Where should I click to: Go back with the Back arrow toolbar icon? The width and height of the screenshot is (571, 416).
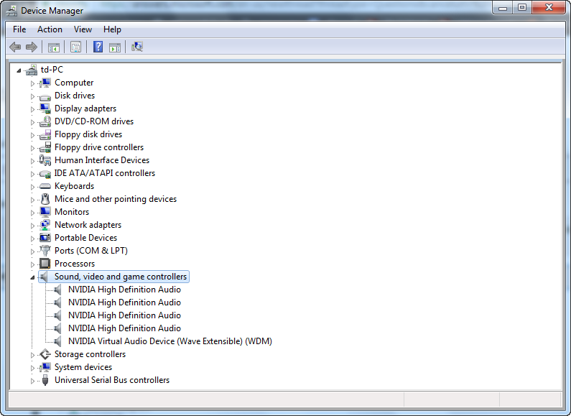click(x=15, y=47)
